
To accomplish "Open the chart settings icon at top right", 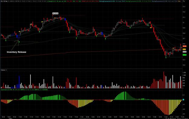I will pyautogui.click(x=184, y=1).
